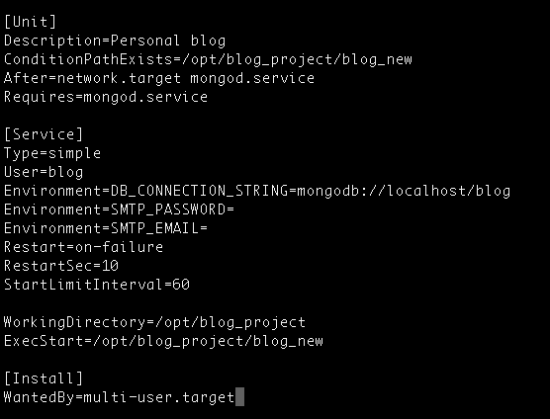Click the WorkingDirectory=/opt/blog_project line
The image size is (550, 419).
tap(154, 322)
